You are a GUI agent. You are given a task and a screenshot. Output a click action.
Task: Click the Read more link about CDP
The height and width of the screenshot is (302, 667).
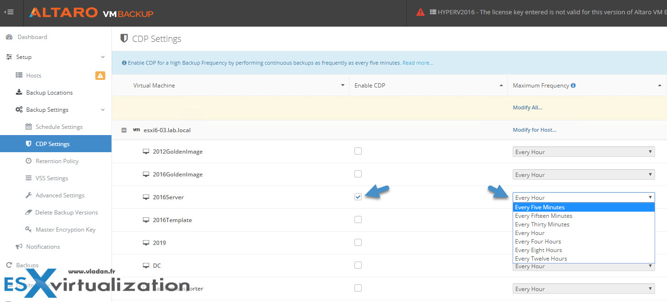tap(417, 62)
